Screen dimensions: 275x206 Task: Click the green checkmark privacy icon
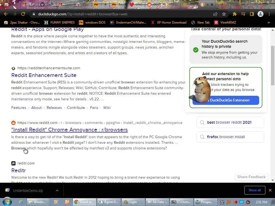tap(196, 50)
